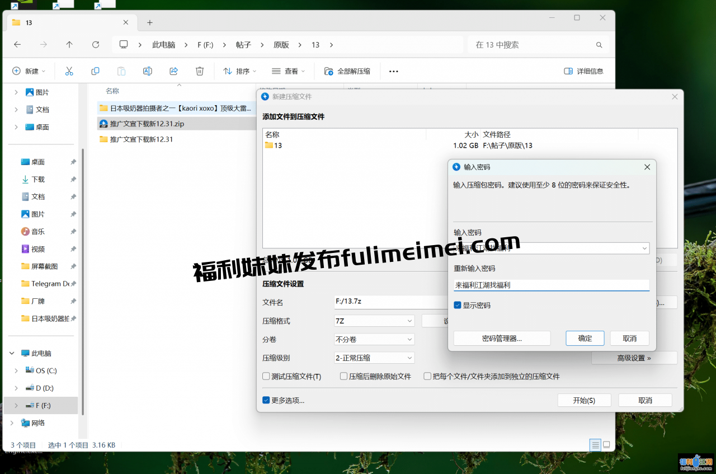Expand 网络 network node
This screenshot has height=474, width=716.
coord(12,423)
